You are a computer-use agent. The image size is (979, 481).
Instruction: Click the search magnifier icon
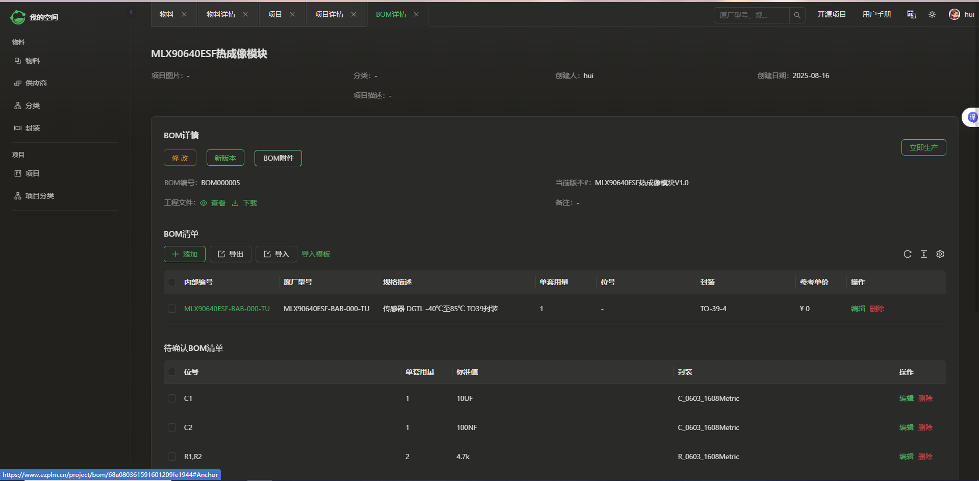click(x=797, y=15)
